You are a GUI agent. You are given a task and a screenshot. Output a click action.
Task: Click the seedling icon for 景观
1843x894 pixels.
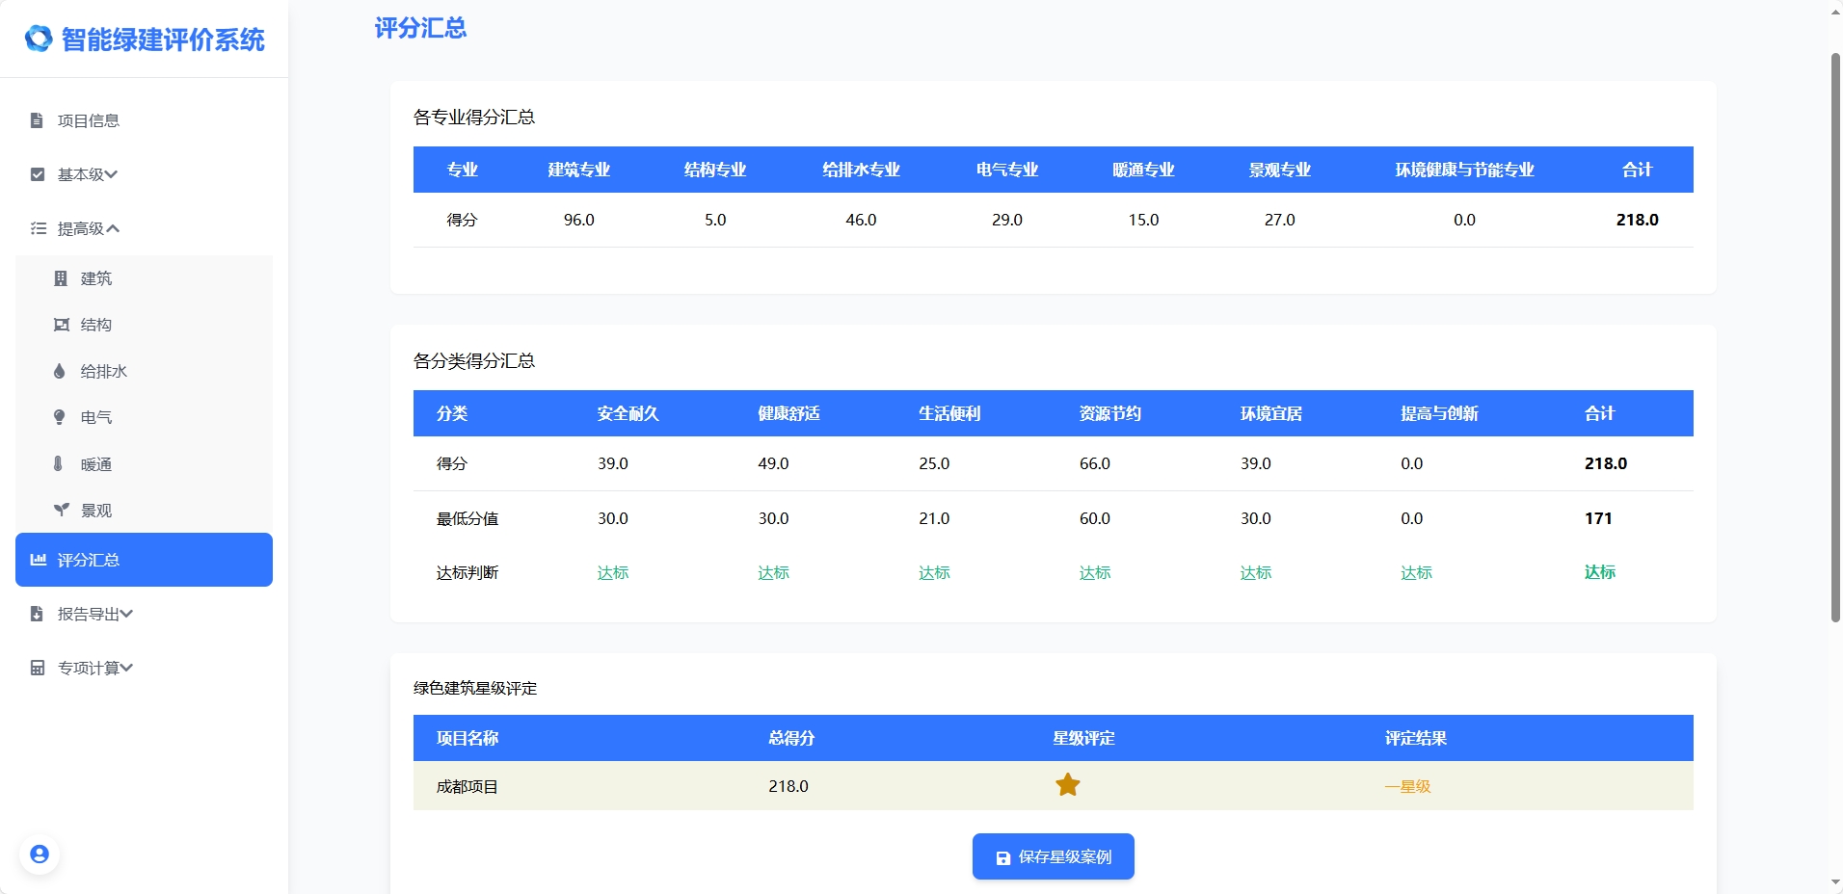[61, 510]
